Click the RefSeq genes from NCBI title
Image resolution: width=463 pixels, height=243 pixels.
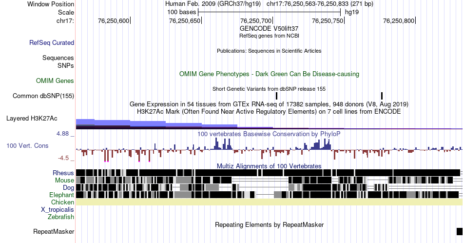[269, 36]
